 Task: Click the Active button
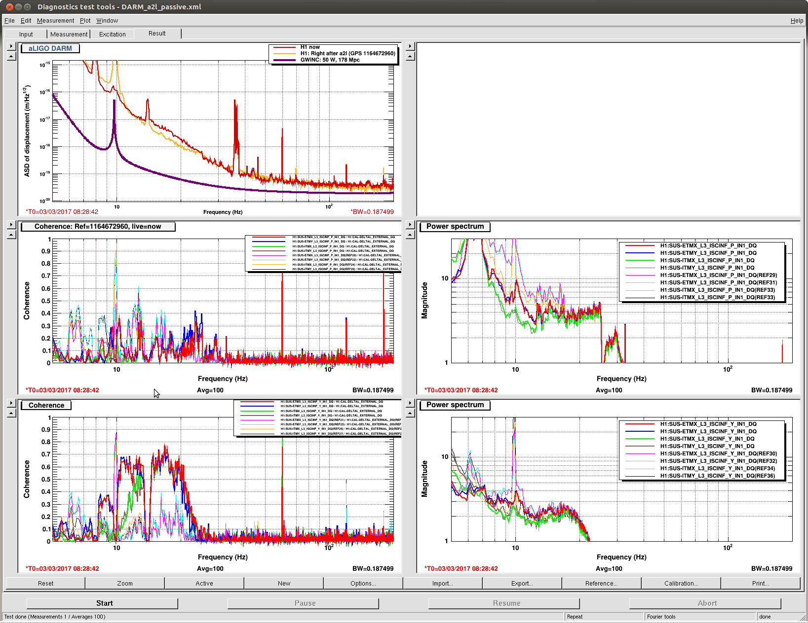coord(204,583)
